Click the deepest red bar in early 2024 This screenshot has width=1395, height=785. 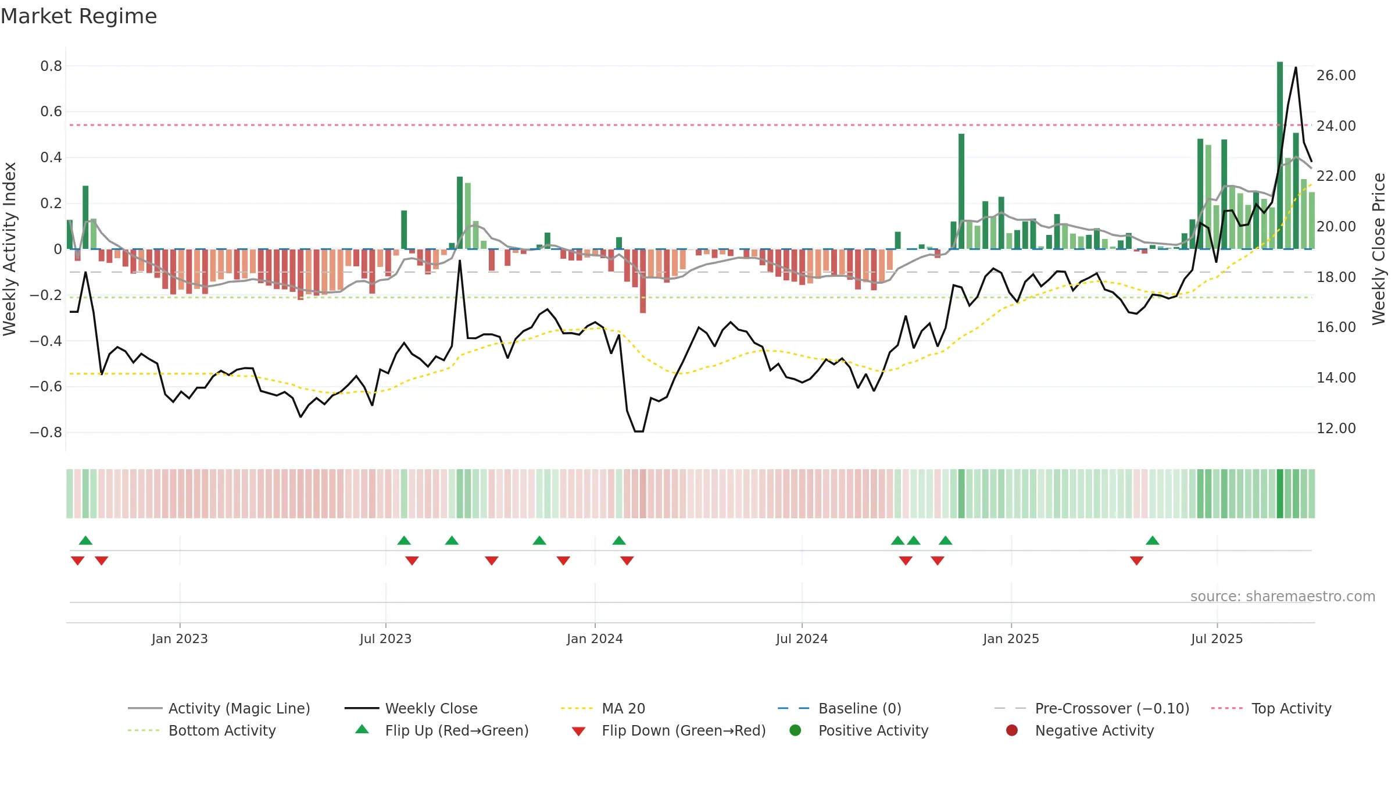click(x=643, y=281)
